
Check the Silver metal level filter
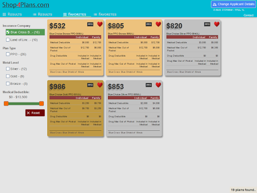(x=8, y=69)
